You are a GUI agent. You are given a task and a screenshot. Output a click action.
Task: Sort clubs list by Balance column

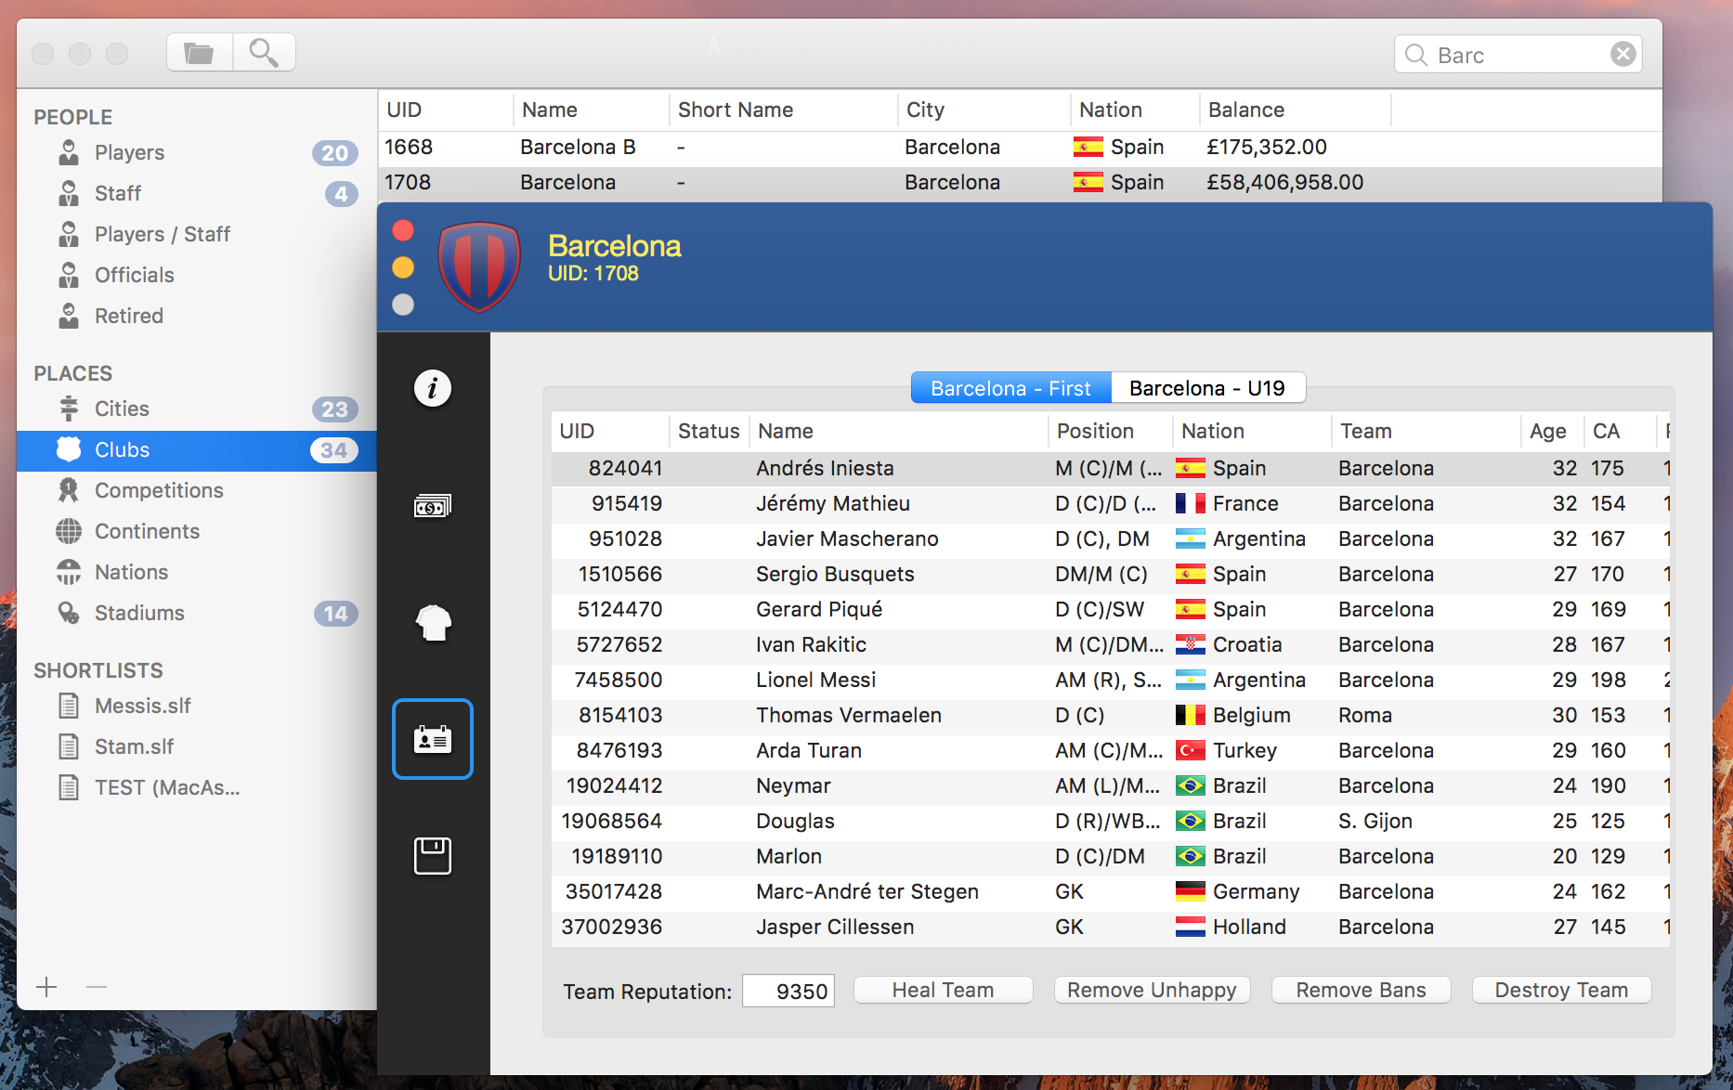click(1295, 110)
